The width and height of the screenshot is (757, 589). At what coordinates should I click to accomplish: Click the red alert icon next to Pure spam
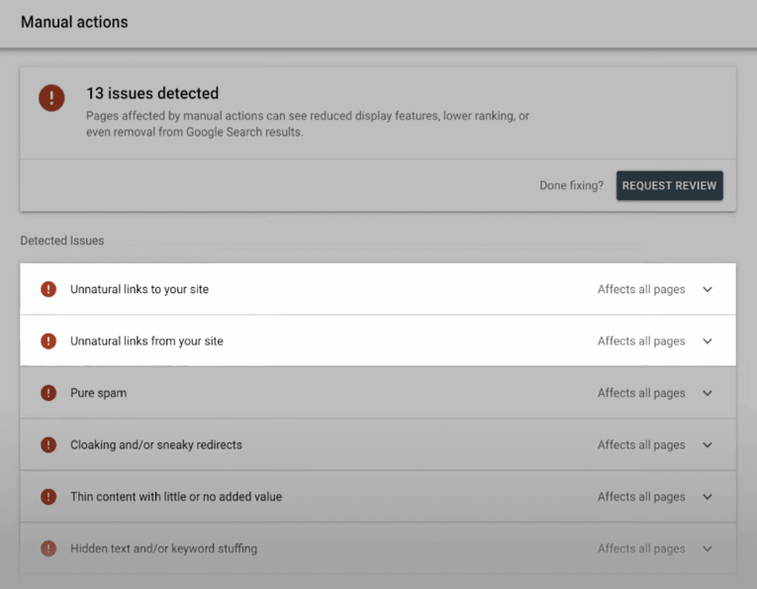pyautogui.click(x=48, y=393)
